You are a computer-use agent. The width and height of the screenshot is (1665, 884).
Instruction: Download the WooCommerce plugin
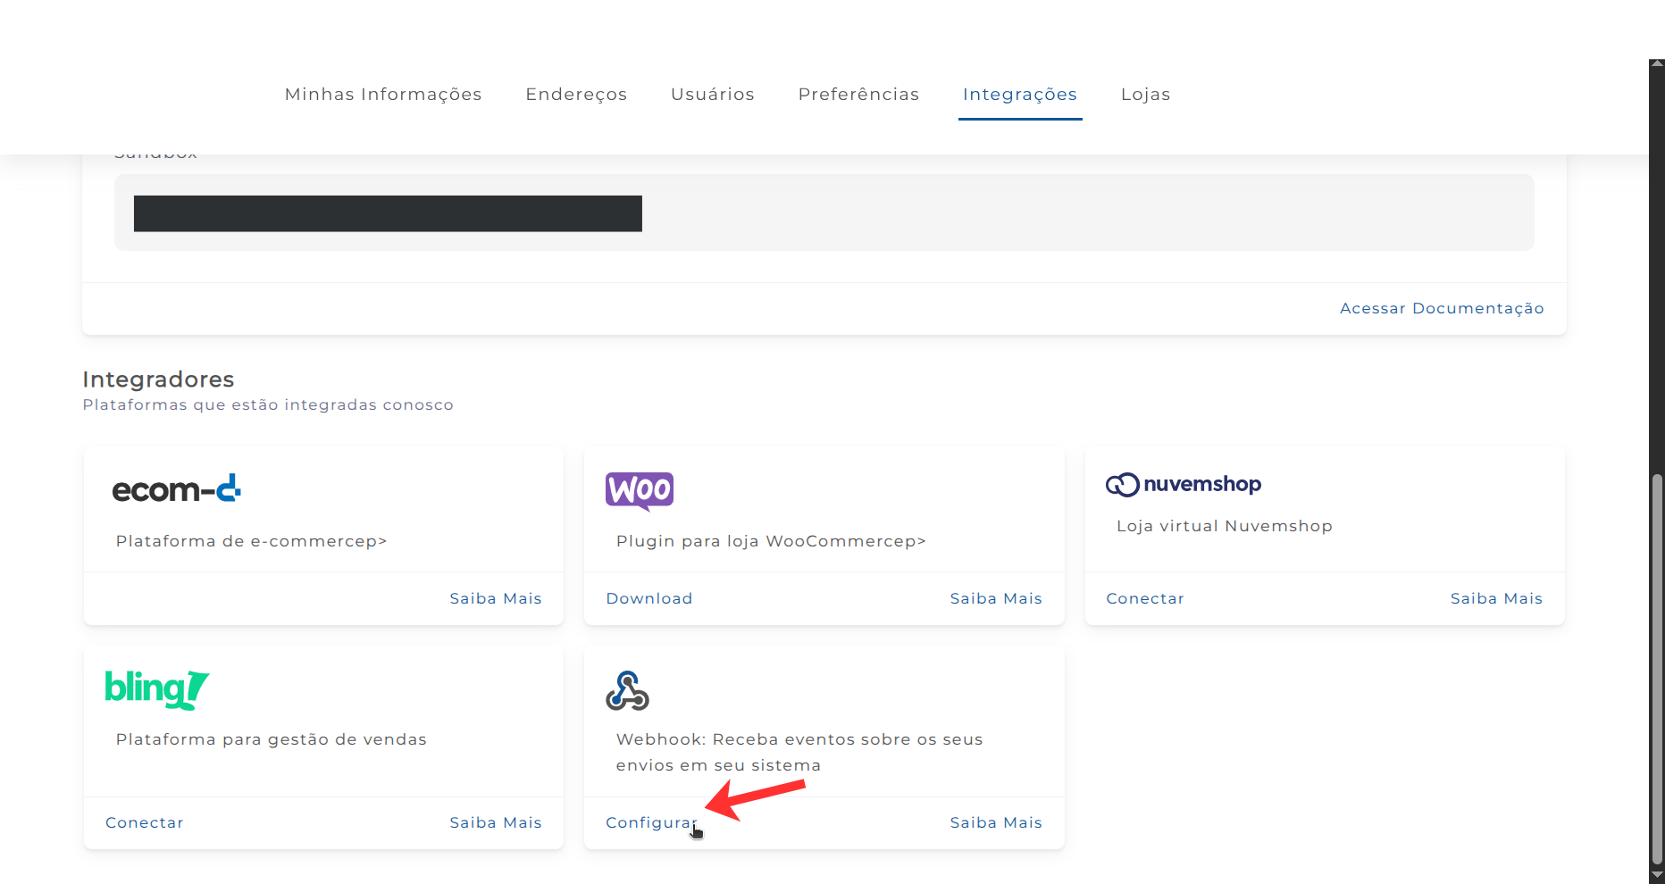pyautogui.click(x=649, y=598)
